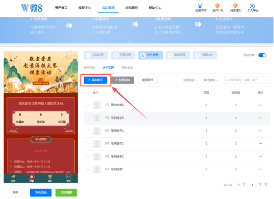Click the 微8 logo
This screenshot has height=199, width=274.
[x=32, y=8]
